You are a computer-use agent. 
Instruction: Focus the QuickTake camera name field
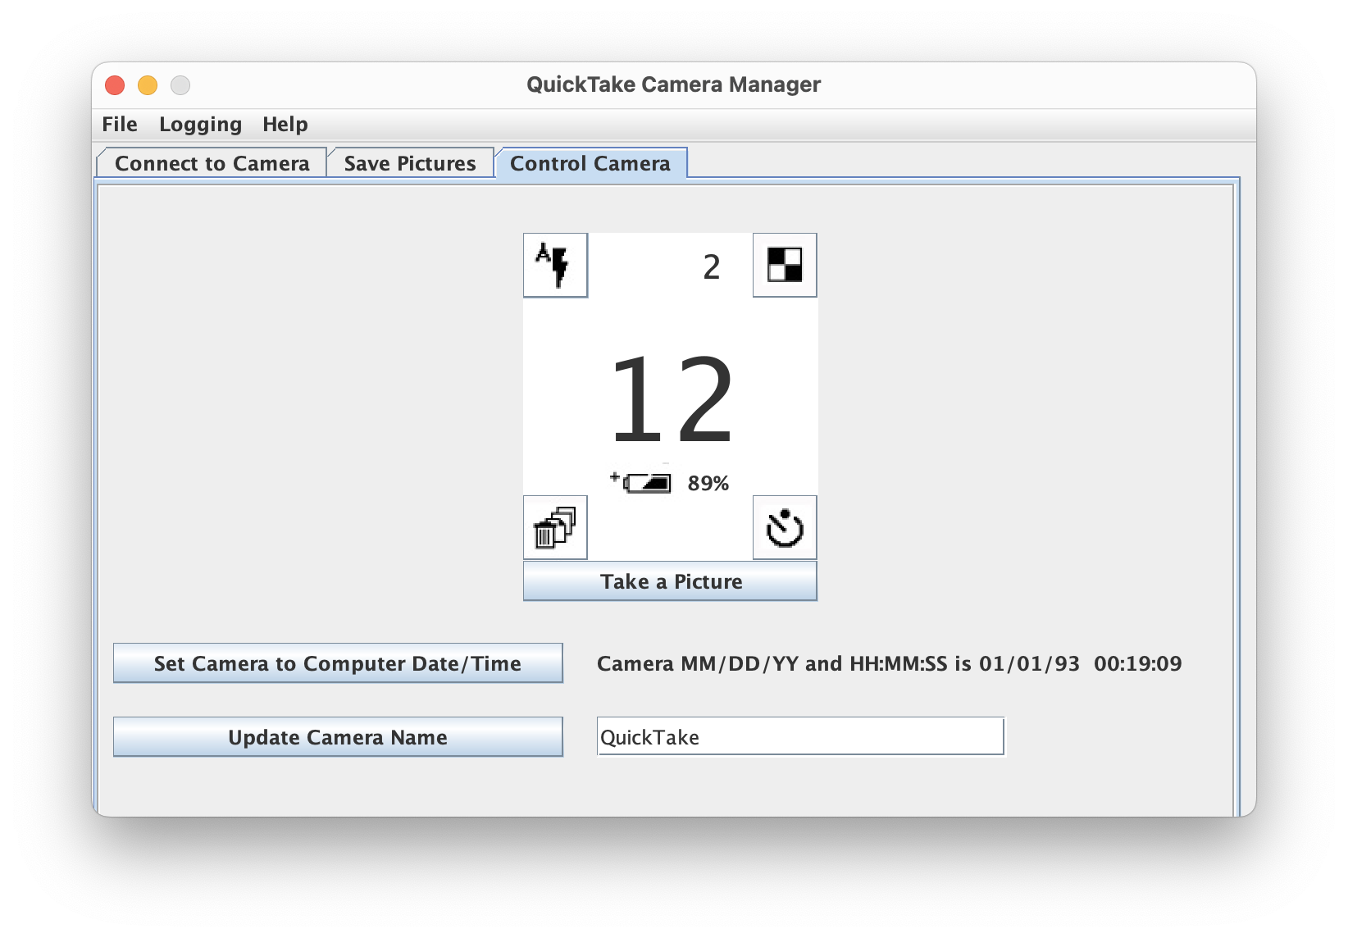pyautogui.click(x=799, y=737)
